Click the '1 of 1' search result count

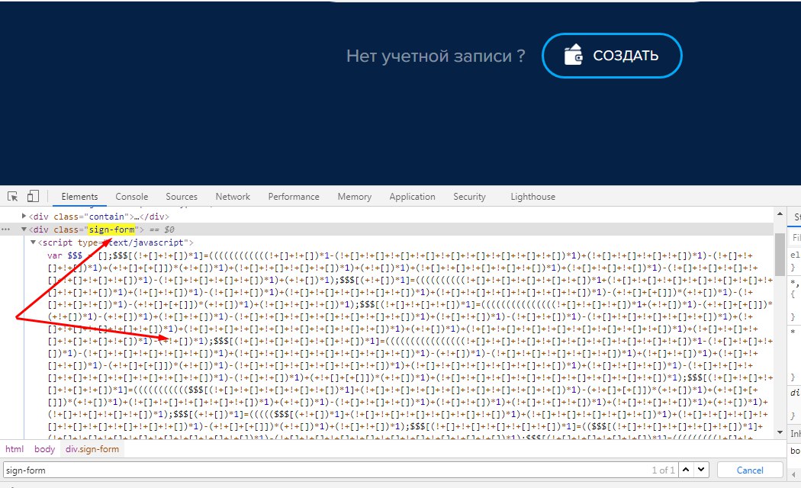click(x=663, y=470)
